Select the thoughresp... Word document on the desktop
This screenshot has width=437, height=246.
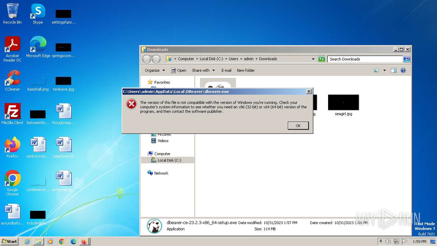(x=63, y=114)
